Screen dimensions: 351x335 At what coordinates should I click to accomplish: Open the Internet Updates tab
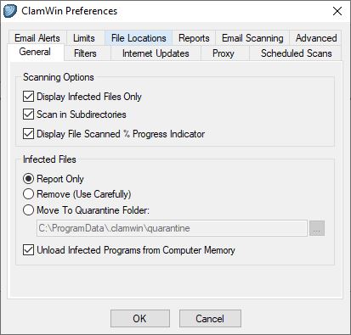click(156, 53)
